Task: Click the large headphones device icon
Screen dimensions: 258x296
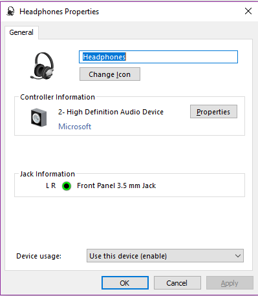Action: (42, 66)
